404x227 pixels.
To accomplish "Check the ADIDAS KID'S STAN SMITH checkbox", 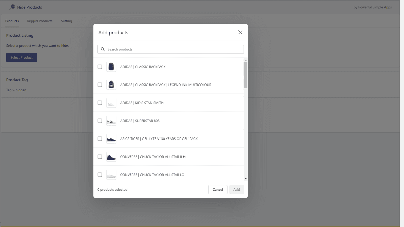I will 100,103.
